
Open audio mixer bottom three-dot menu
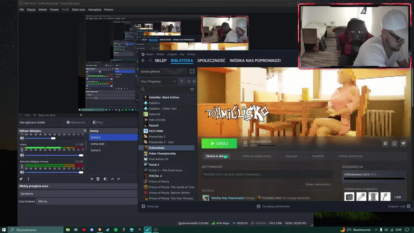(x=28, y=179)
